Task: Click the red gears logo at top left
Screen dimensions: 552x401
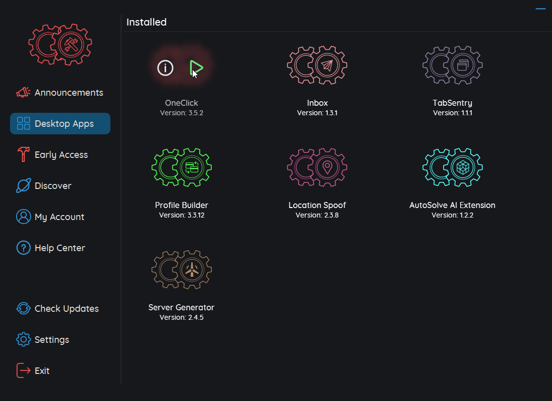Action: (x=60, y=45)
